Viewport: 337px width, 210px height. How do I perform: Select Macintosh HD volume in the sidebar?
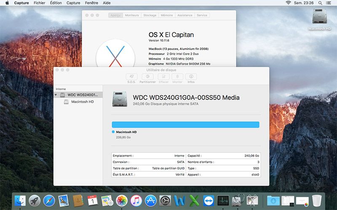(x=82, y=102)
